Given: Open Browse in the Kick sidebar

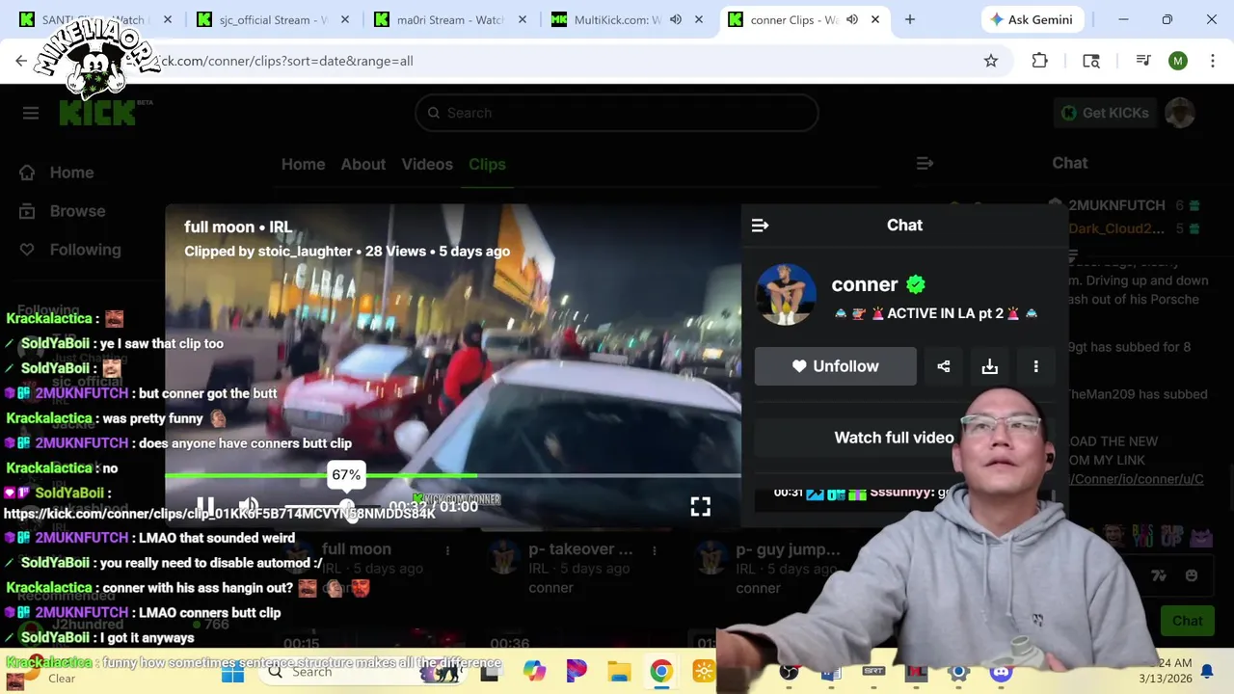Looking at the screenshot, I should [x=63, y=211].
